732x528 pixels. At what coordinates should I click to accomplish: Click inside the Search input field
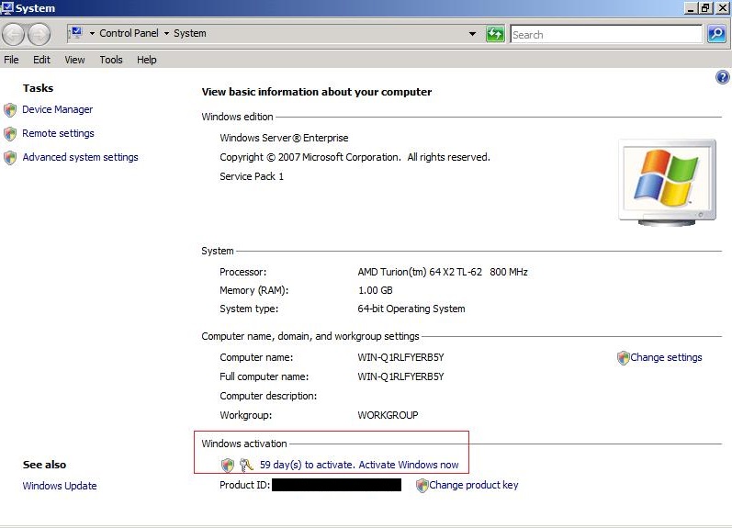(x=606, y=34)
